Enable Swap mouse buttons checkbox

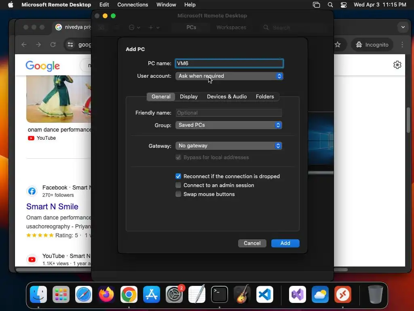[178, 194]
